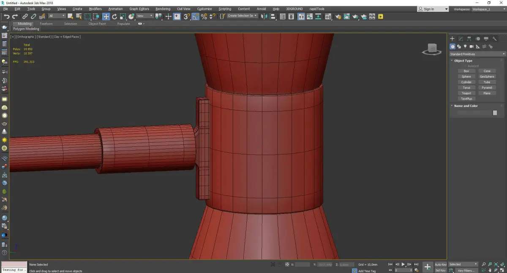Open the Create command panel plus tab
The height and width of the screenshot is (273, 507).
[x=452, y=38]
